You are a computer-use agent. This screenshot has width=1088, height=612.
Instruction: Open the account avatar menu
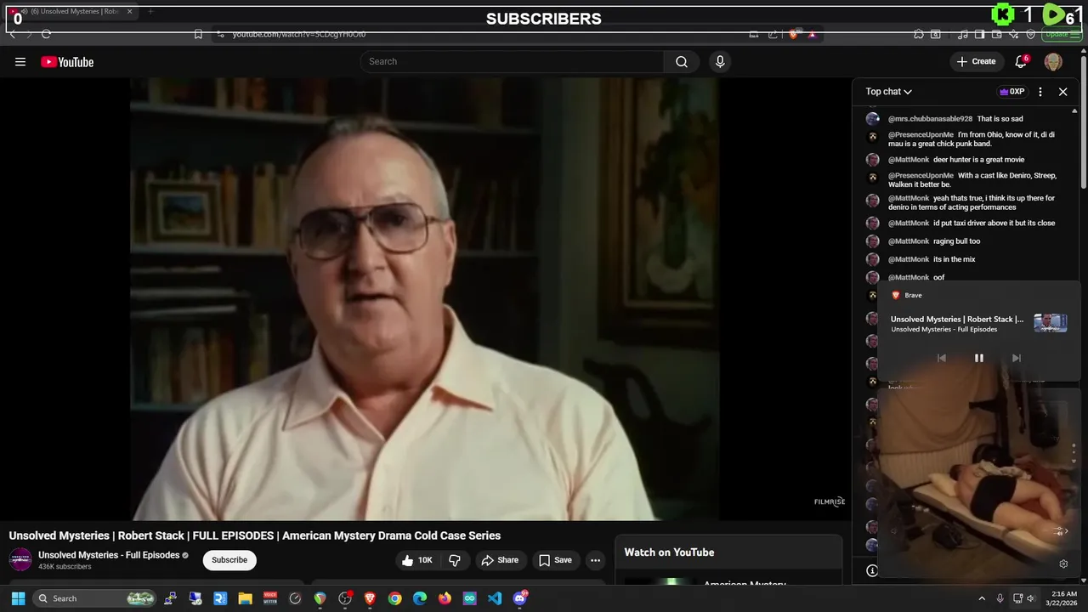click(1053, 61)
